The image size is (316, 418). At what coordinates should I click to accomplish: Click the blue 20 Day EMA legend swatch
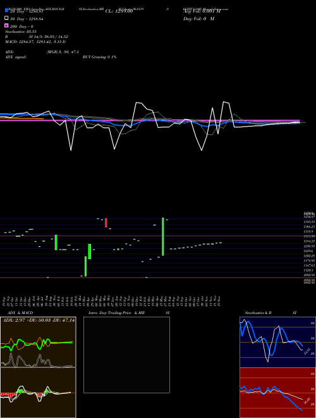7,11
